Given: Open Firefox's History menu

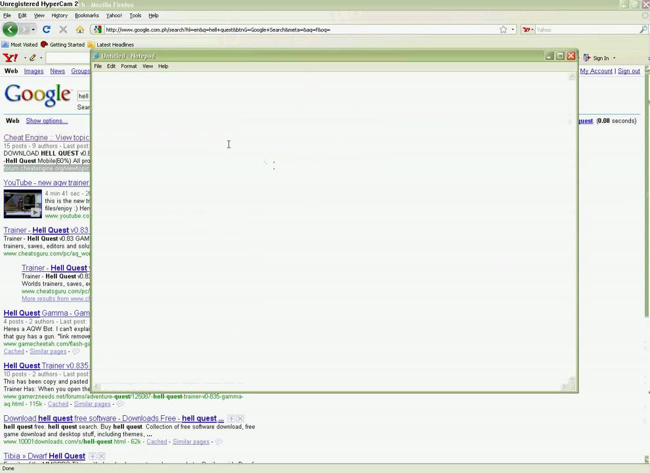Looking at the screenshot, I should [59, 15].
